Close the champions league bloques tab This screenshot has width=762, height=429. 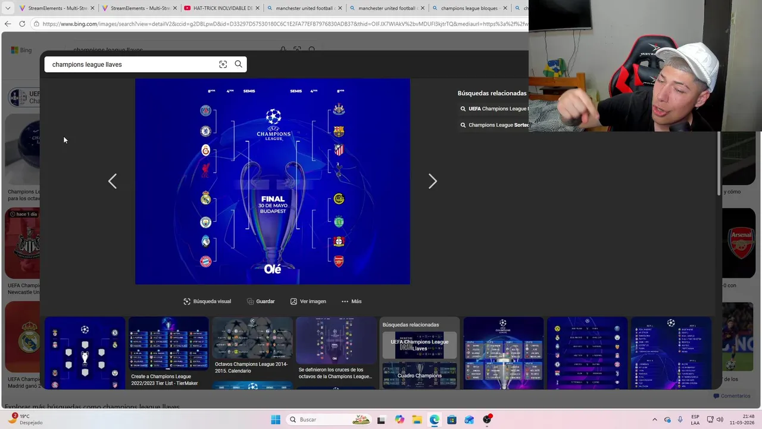pos(505,8)
